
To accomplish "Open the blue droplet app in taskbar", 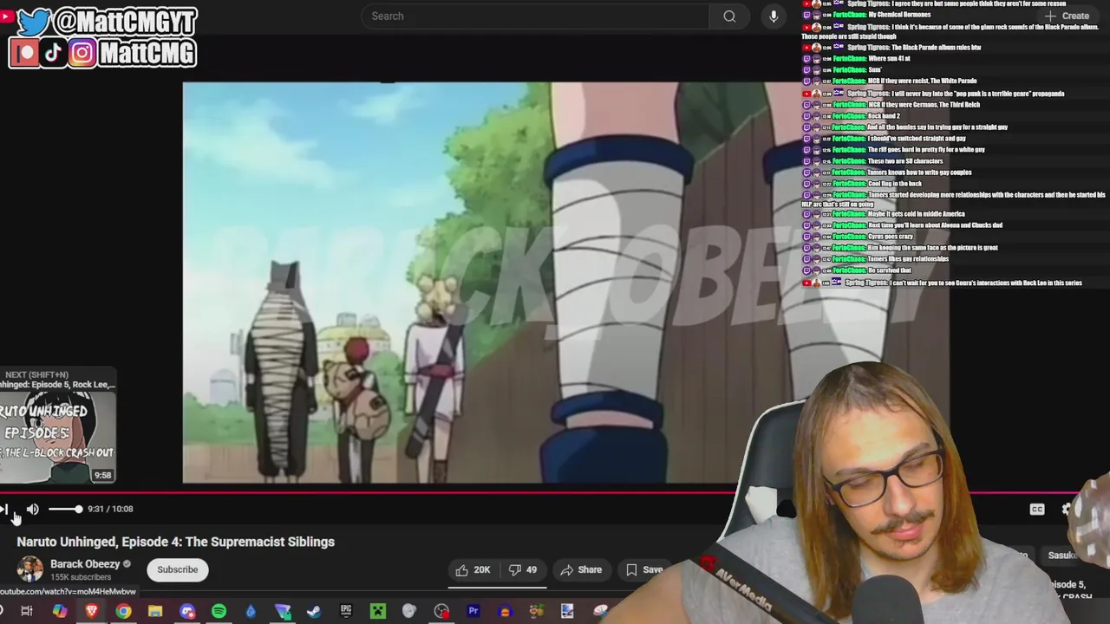I will (x=251, y=612).
